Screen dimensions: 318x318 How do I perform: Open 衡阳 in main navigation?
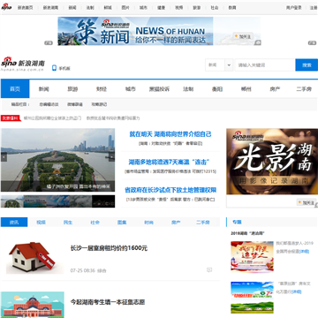(x=217, y=89)
